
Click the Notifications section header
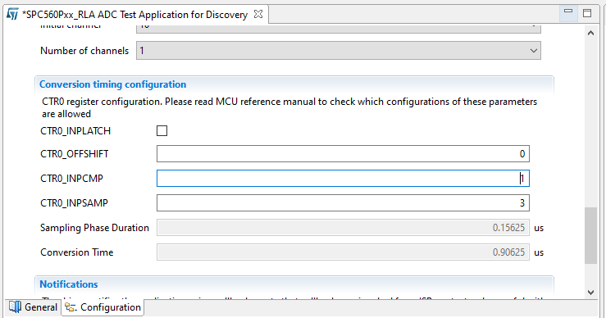pos(69,284)
